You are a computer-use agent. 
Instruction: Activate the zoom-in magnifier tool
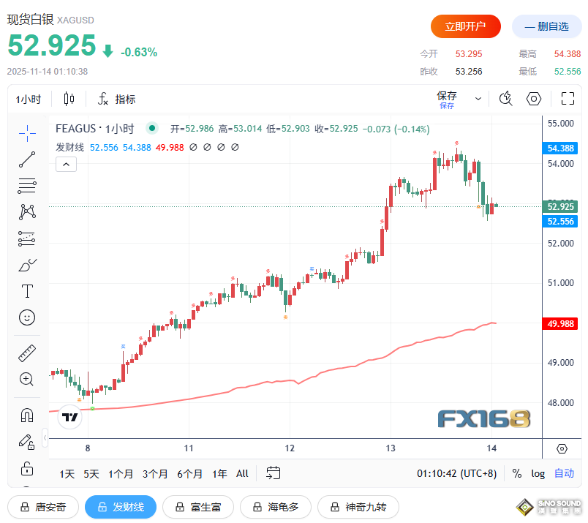(x=27, y=380)
